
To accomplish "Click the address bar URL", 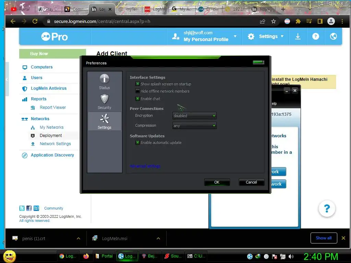I will pyautogui.click(x=102, y=21).
